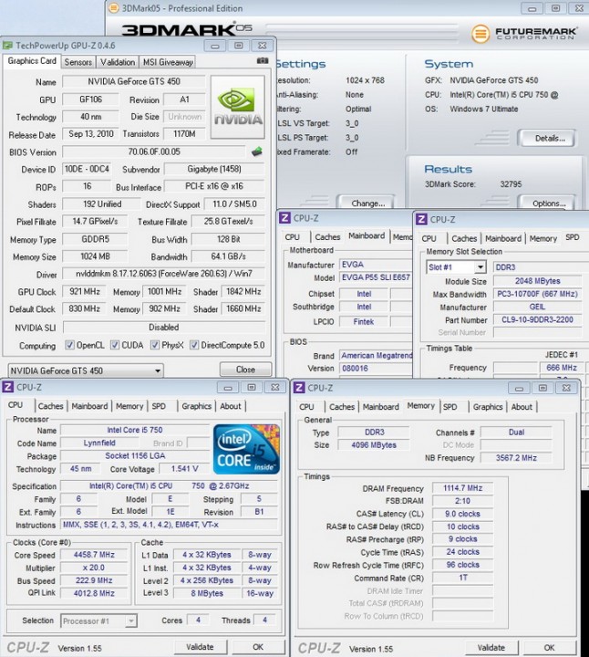This screenshot has height=657, width=589.
Task: Click the Futuremark logo in 3DMark05
Action: (524, 33)
